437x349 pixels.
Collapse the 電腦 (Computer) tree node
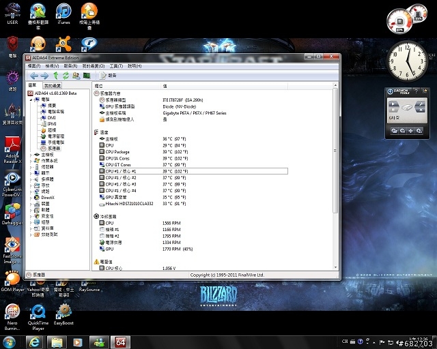(31, 100)
